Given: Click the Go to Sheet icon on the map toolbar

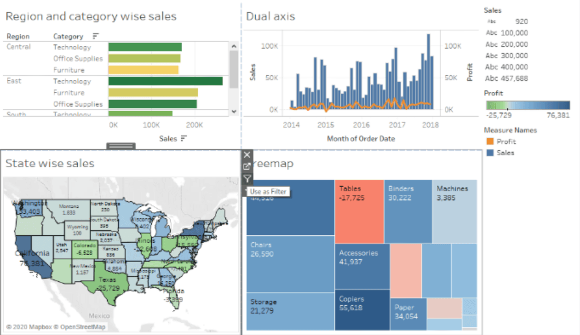Looking at the screenshot, I should click(x=247, y=167).
